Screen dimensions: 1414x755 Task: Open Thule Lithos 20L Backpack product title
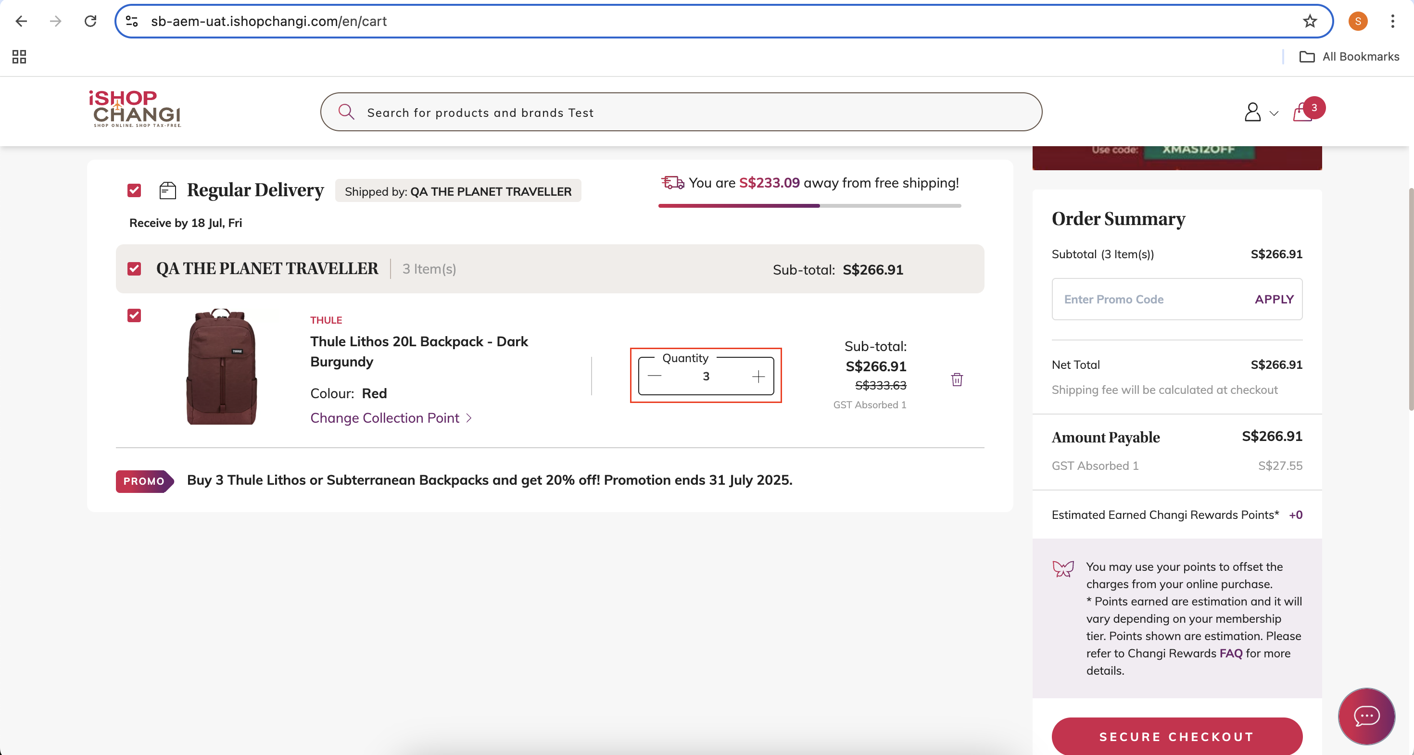(419, 351)
